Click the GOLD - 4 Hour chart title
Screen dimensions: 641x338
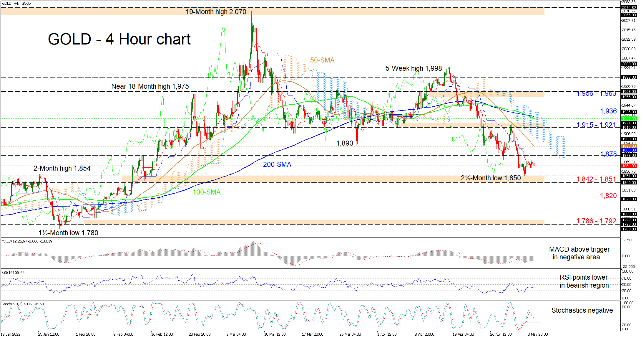[119, 39]
